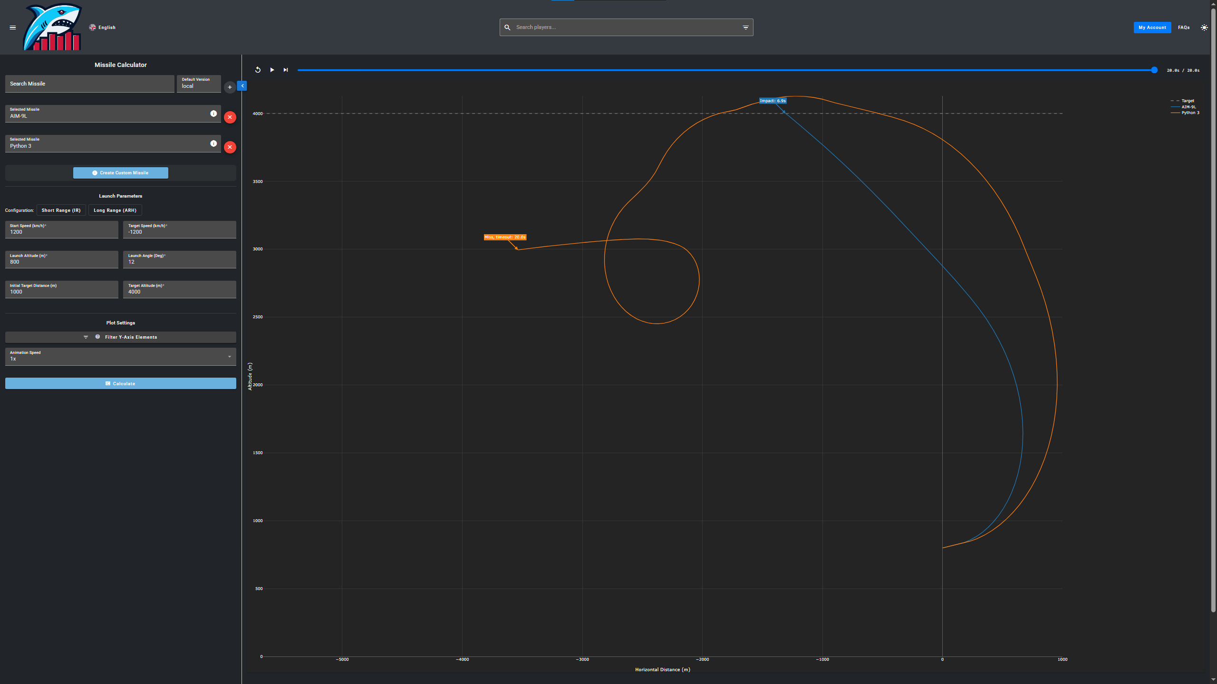Remove the AIM-9L missile
The height and width of the screenshot is (684, 1217).
[x=230, y=117]
